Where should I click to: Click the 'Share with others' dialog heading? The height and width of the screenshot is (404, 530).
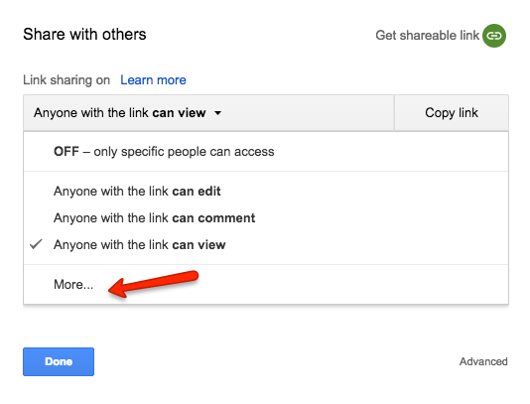(84, 34)
